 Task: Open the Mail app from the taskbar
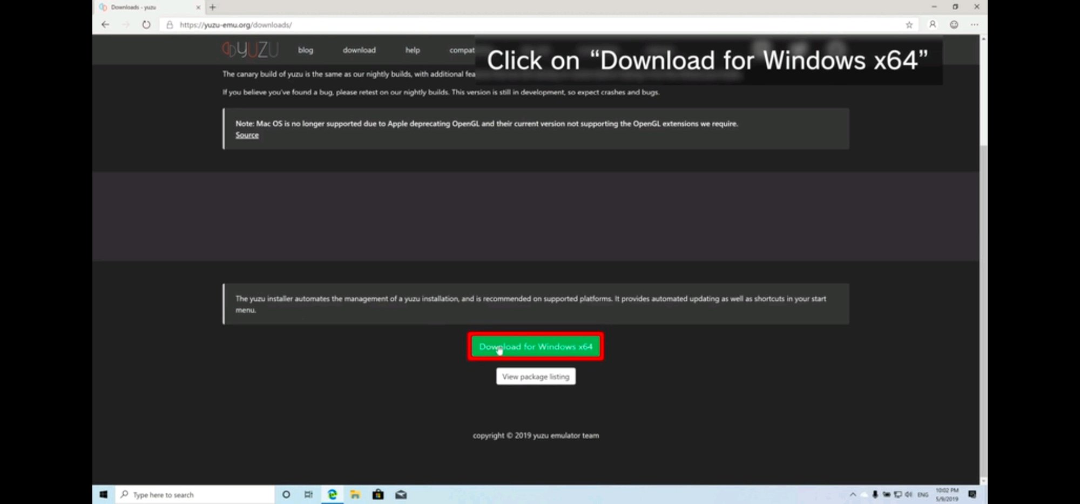(x=401, y=495)
